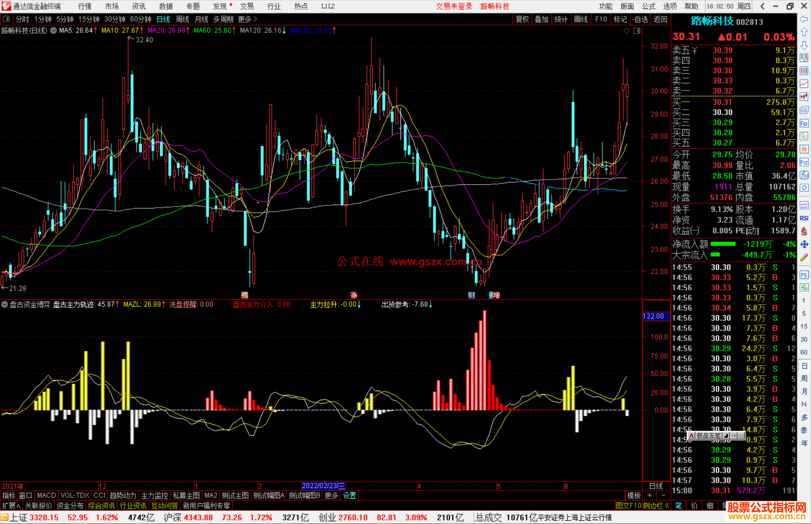
Task: Click the RSI indicator icon
Action: point(804,218)
